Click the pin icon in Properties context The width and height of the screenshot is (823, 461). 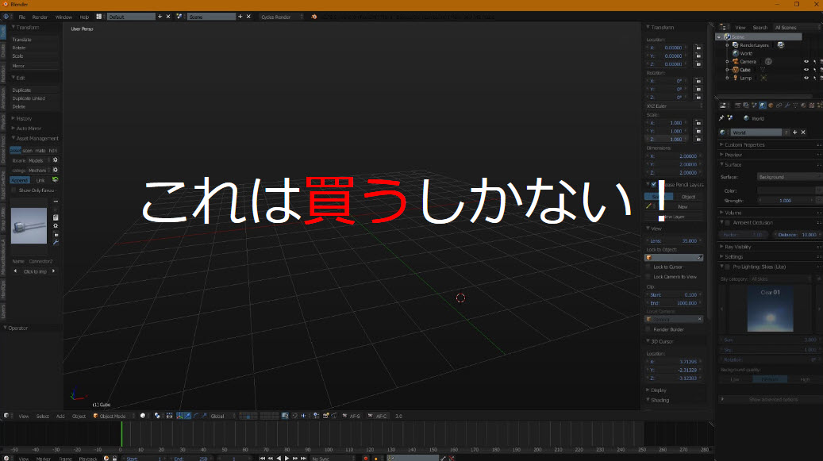pyautogui.click(x=721, y=118)
